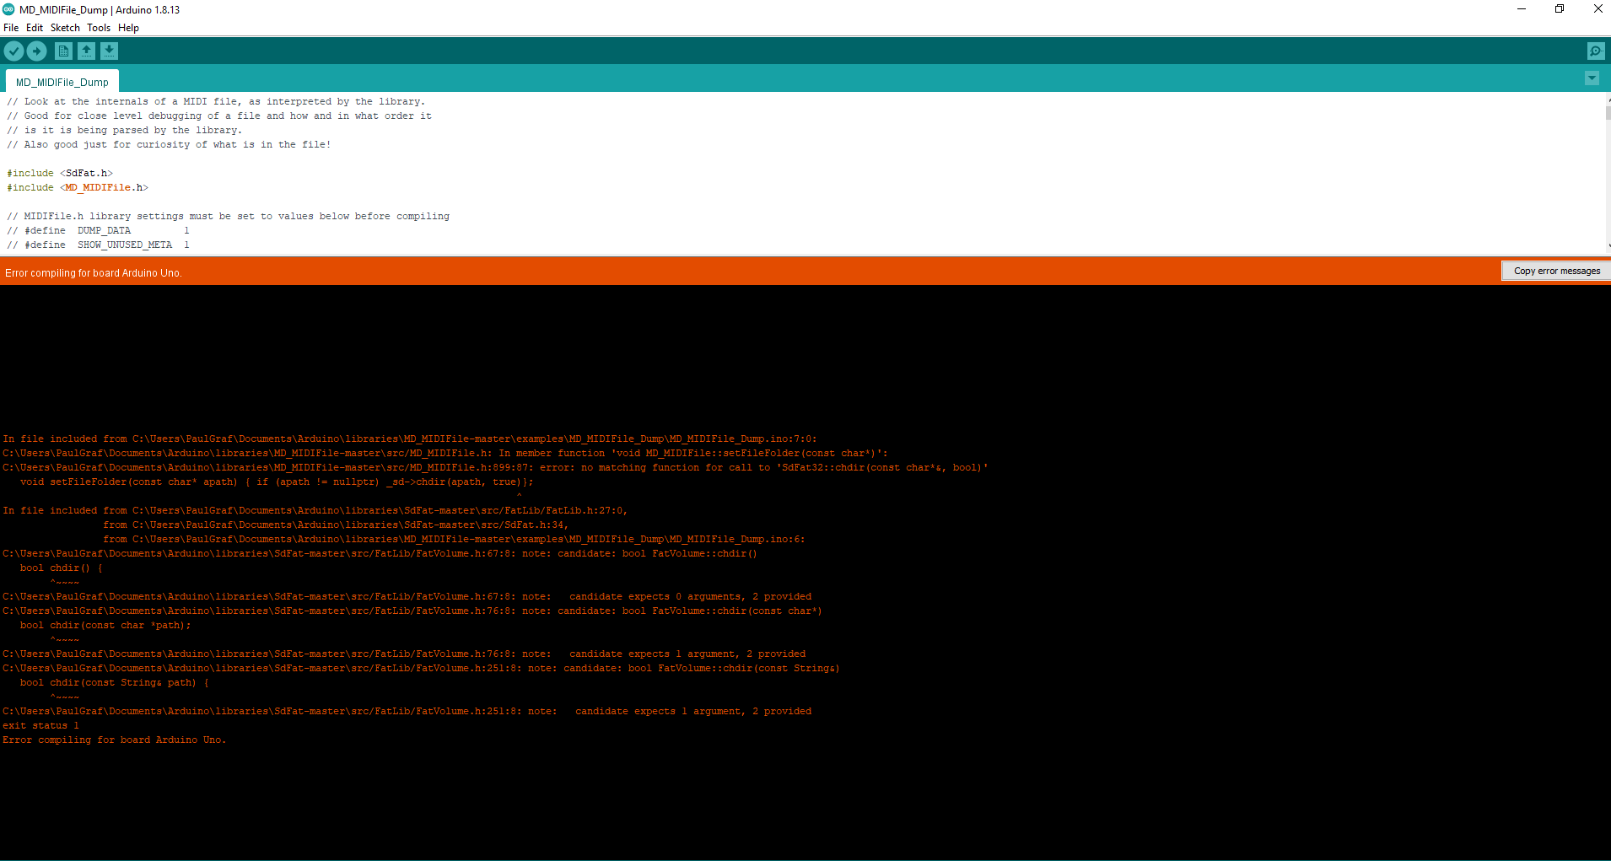Open a sketch using the Open toolbar icon
Viewport: 1611px width, 861px height.
click(86, 51)
